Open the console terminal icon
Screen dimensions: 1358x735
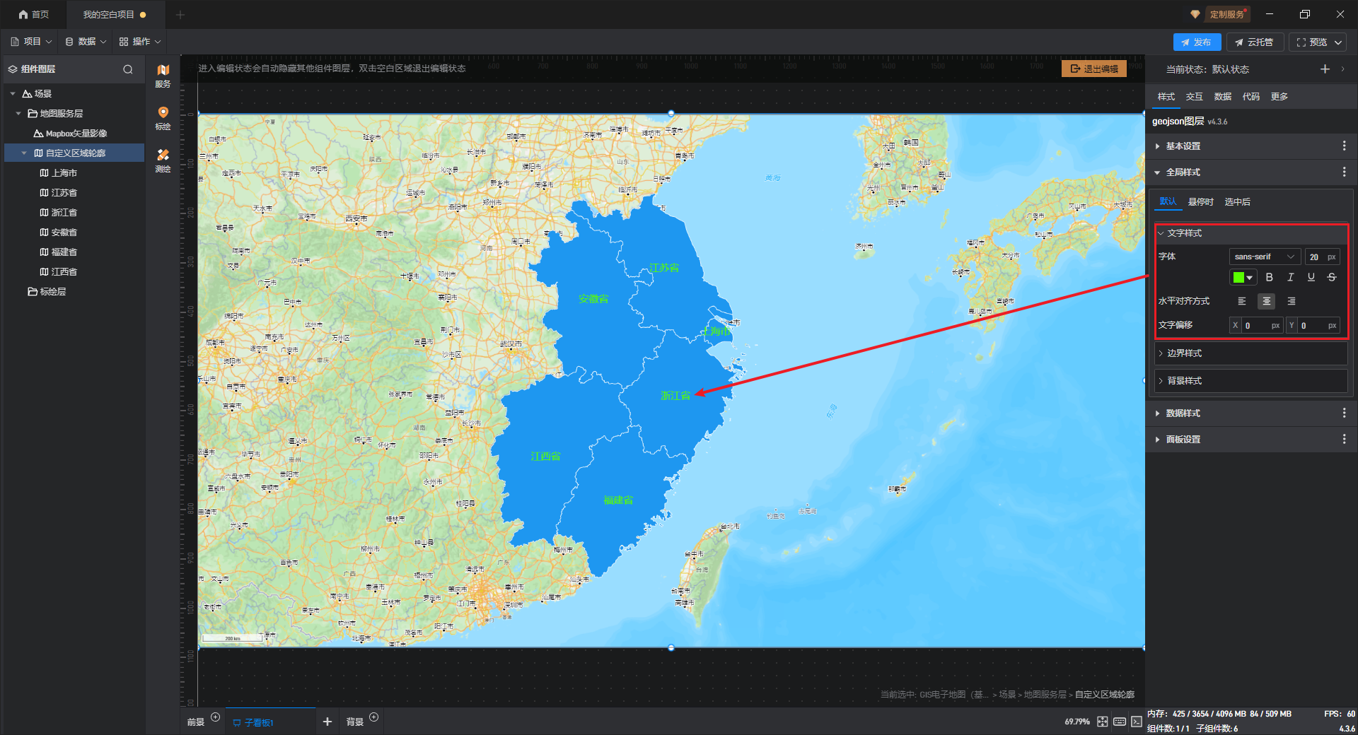click(1137, 722)
